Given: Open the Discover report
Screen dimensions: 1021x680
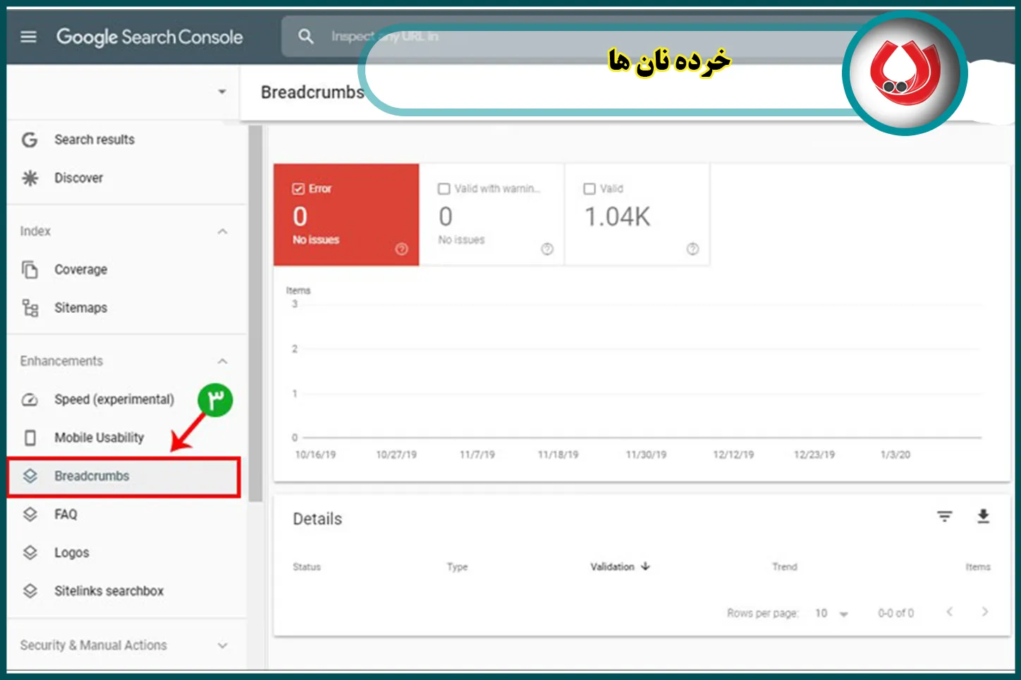Looking at the screenshot, I should point(79,178).
